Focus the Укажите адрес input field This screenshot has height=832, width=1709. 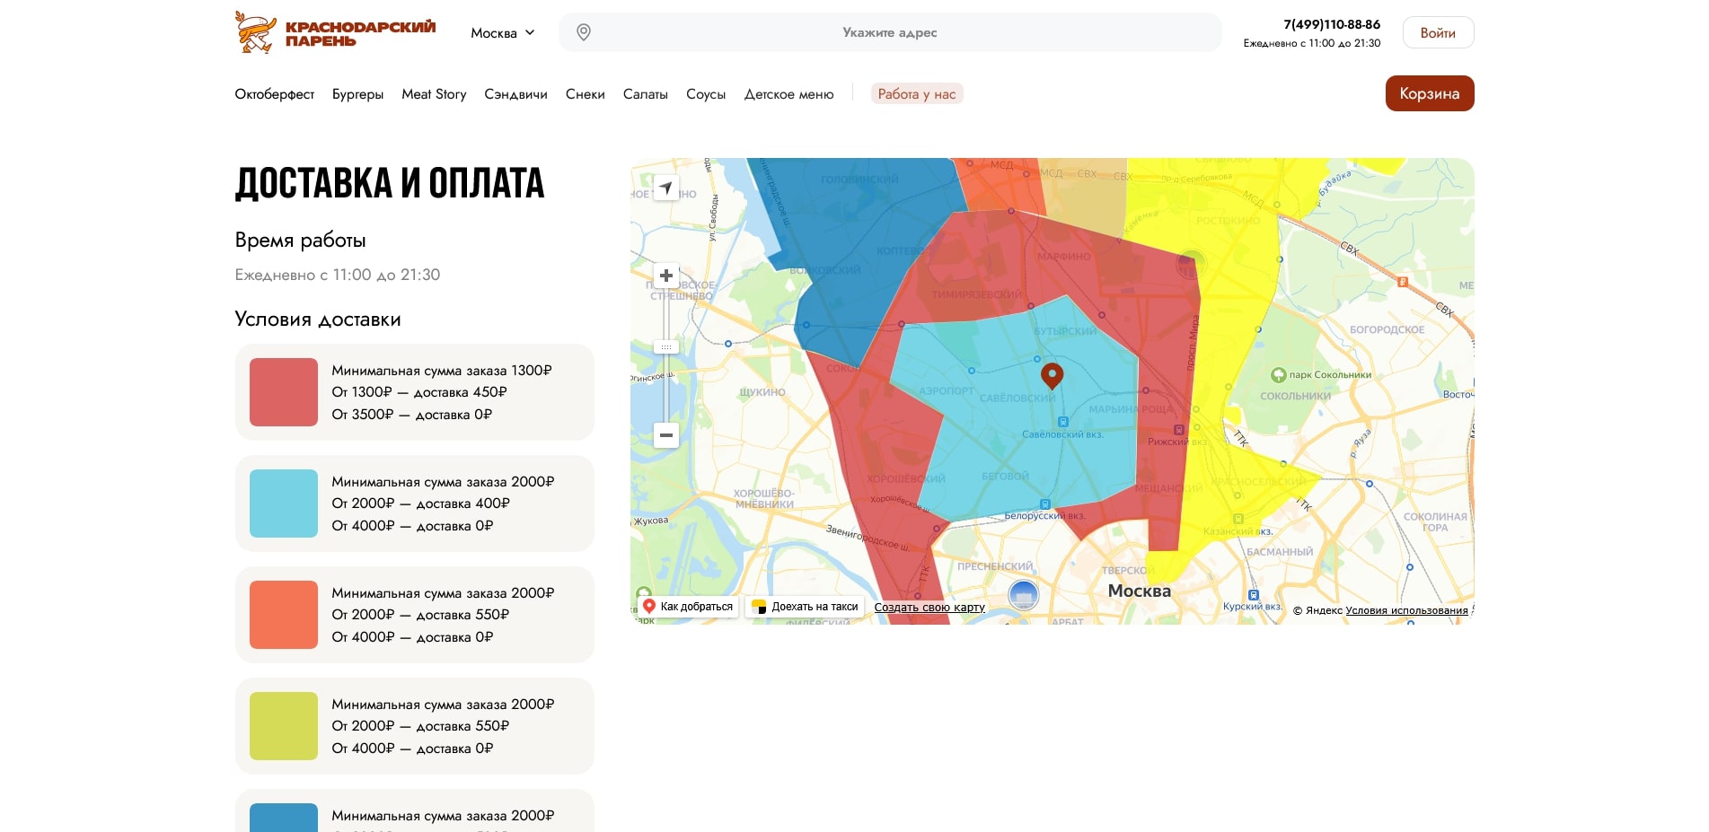tap(889, 32)
